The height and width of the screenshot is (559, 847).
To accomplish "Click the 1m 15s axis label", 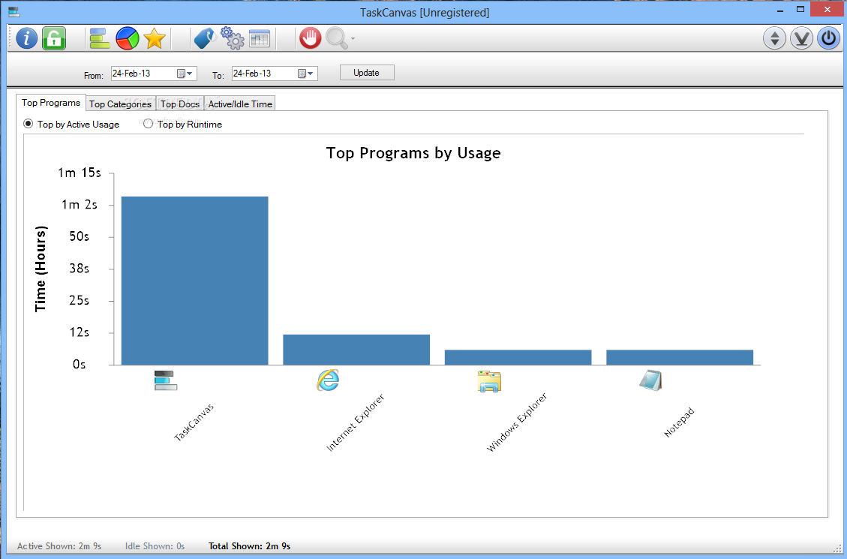I will pos(80,173).
